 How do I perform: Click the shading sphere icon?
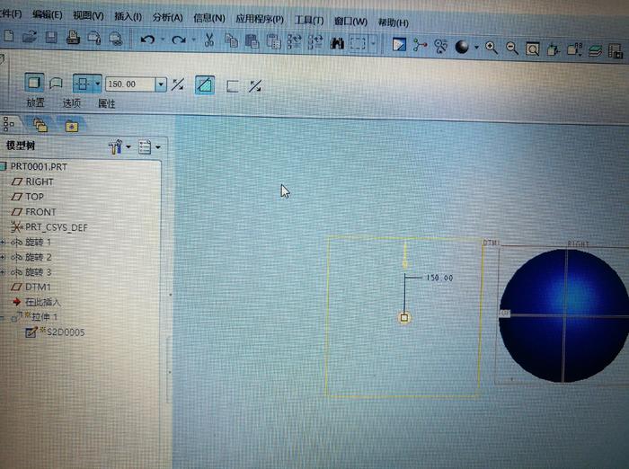click(462, 47)
